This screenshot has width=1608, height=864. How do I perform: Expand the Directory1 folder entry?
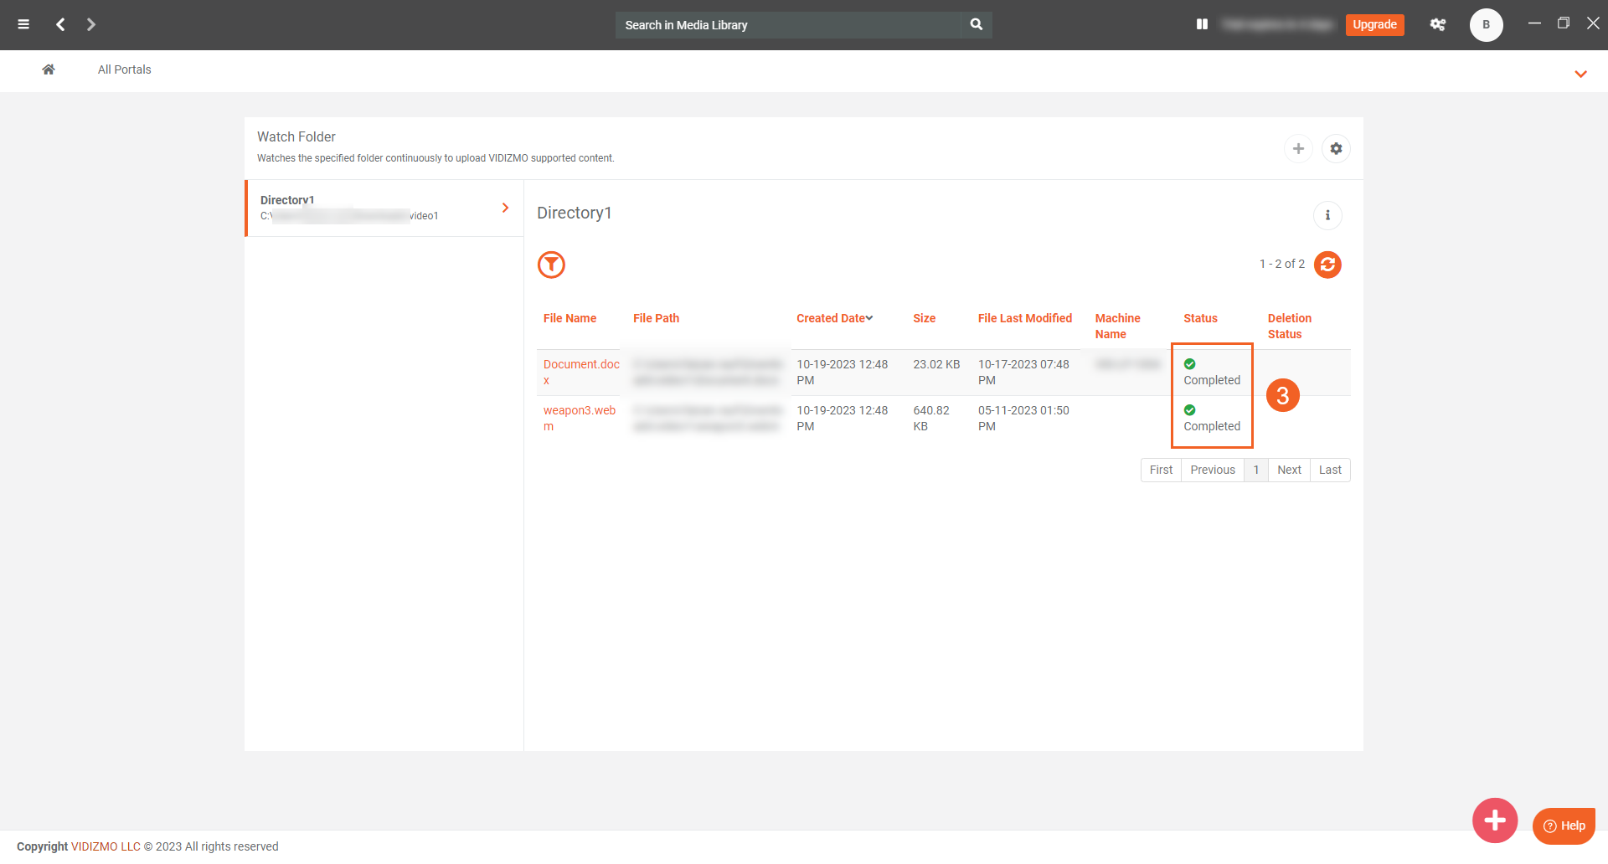pyautogui.click(x=505, y=208)
